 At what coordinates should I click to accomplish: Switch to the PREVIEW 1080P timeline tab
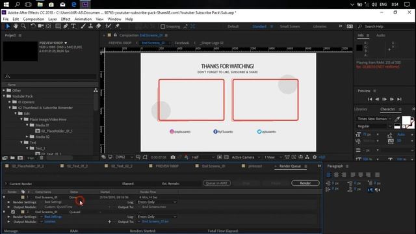coord(167,166)
